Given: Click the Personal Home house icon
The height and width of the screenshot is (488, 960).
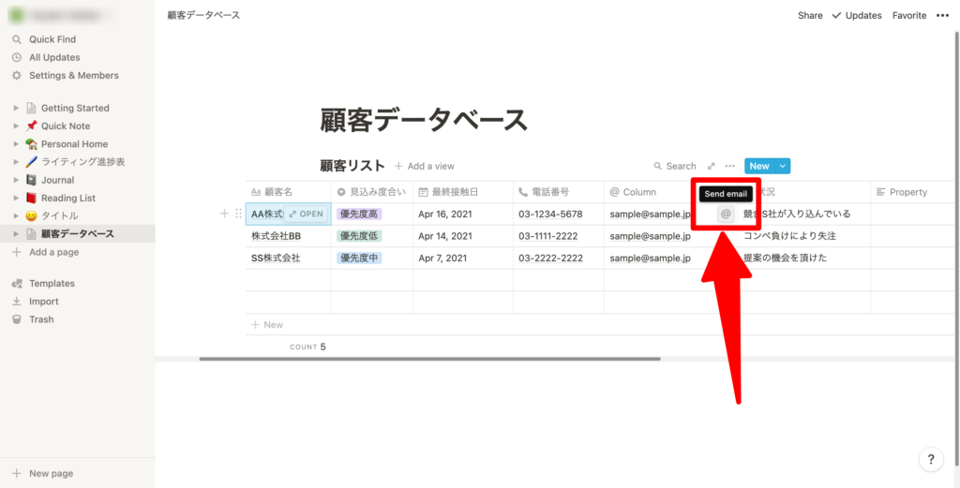Looking at the screenshot, I should click(31, 144).
